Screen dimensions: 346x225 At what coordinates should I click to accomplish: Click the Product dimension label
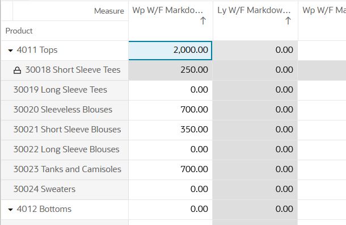coord(19,31)
